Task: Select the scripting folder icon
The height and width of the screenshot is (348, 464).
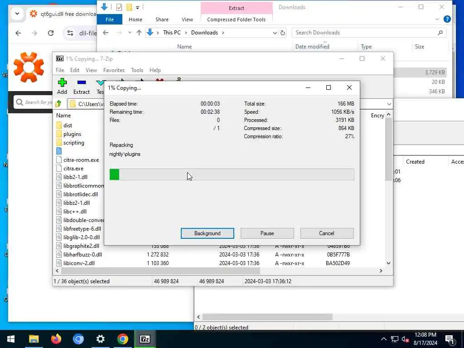Action: (x=59, y=142)
